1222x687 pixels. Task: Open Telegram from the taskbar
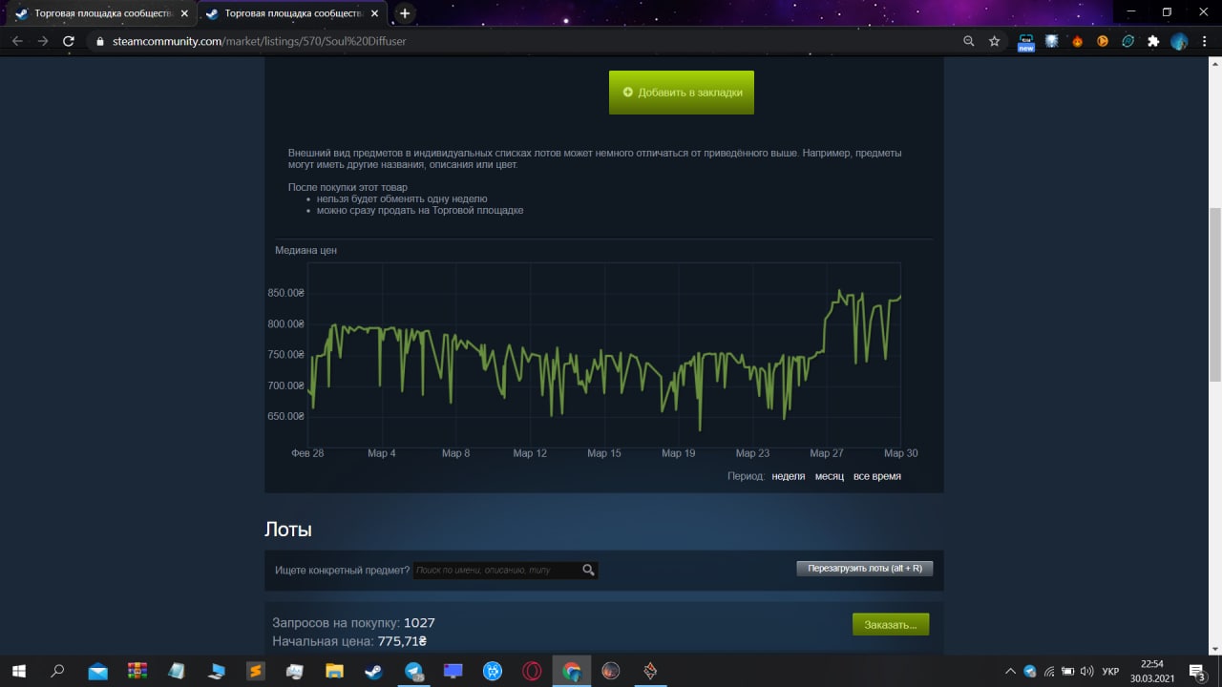(413, 671)
